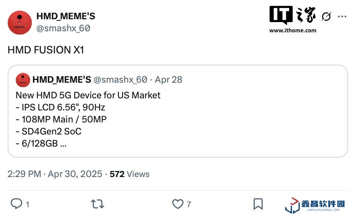This screenshot has height=216, width=355.
Task: Click the IT之家 logo watermark
Action: tap(292, 15)
